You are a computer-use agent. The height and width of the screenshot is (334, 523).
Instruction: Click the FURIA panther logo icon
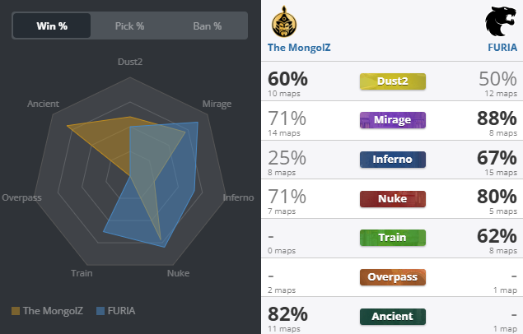pyautogui.click(x=504, y=21)
